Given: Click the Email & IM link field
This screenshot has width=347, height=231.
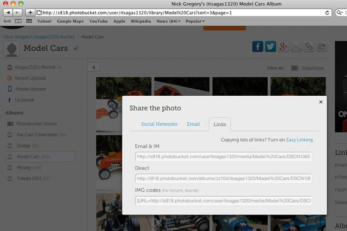Looking at the screenshot, I should (224, 157).
